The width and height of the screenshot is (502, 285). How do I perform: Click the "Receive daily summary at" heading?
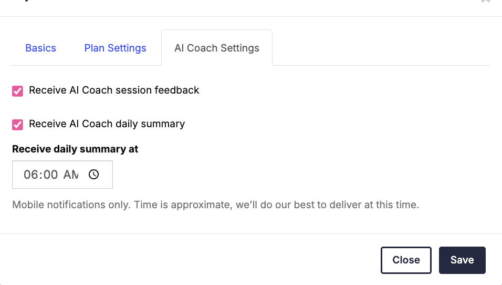75,149
